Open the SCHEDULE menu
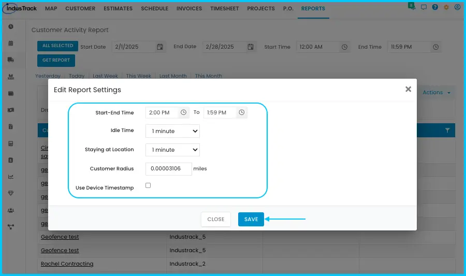This screenshot has height=276, width=466. pos(154,9)
